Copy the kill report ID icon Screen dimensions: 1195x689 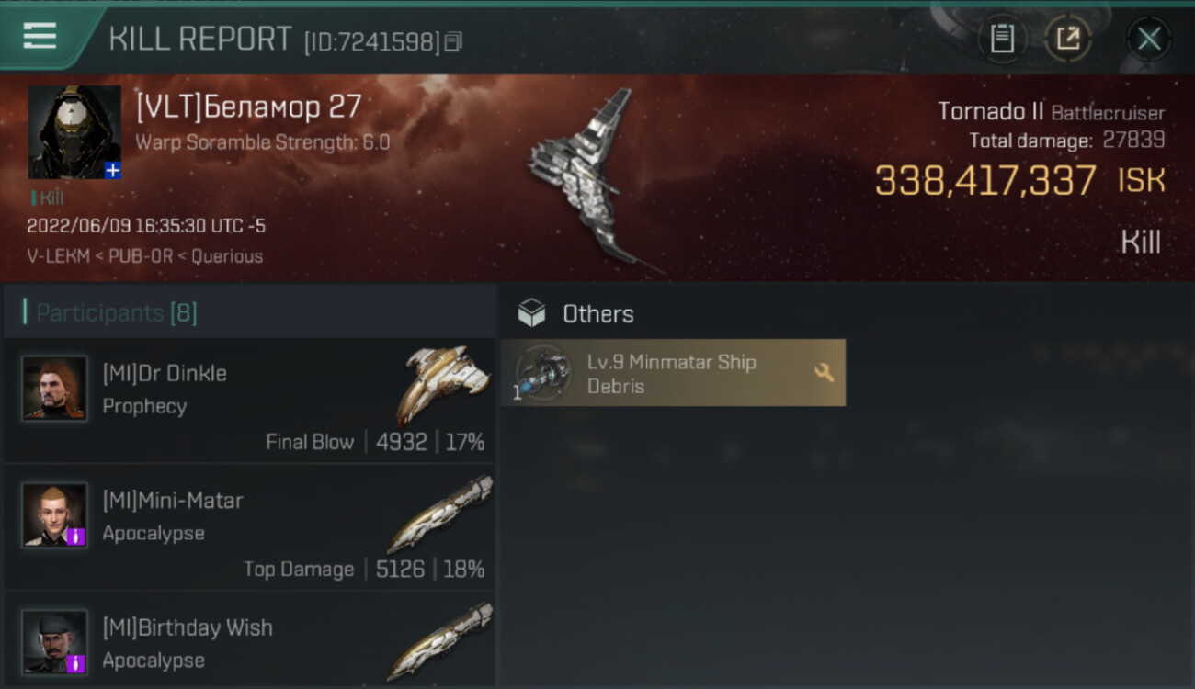click(x=452, y=41)
